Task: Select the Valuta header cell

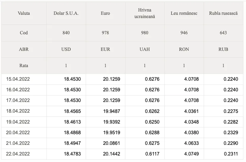Action: 24,13
